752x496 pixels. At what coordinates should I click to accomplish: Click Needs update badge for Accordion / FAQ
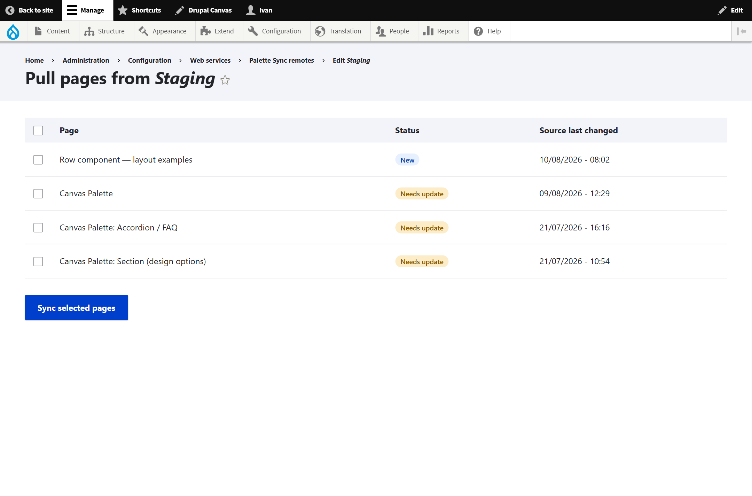(x=422, y=228)
